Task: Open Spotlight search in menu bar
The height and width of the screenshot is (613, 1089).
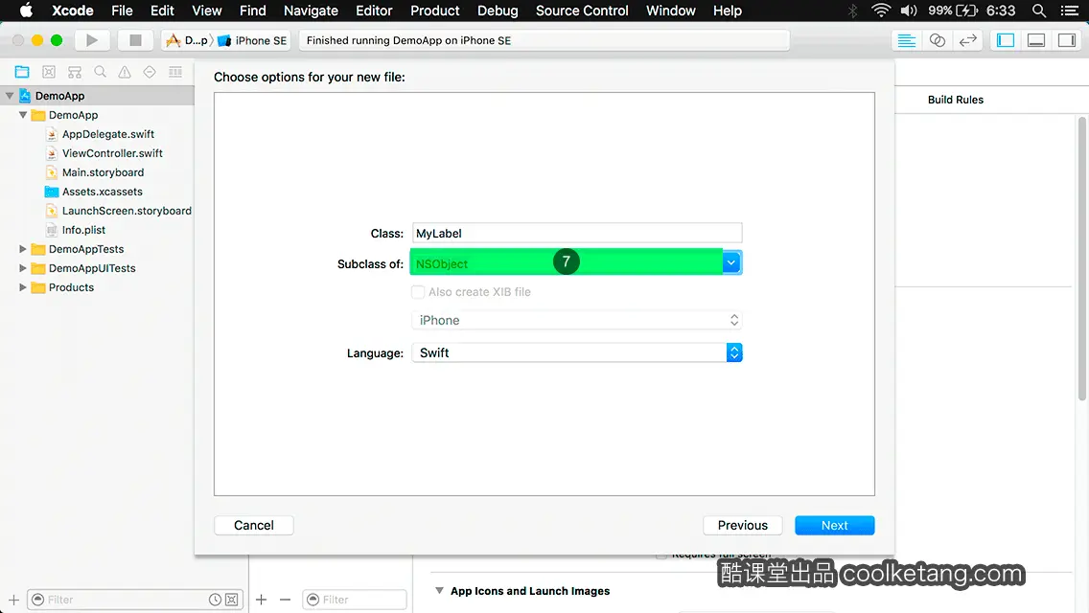Action: (1039, 11)
